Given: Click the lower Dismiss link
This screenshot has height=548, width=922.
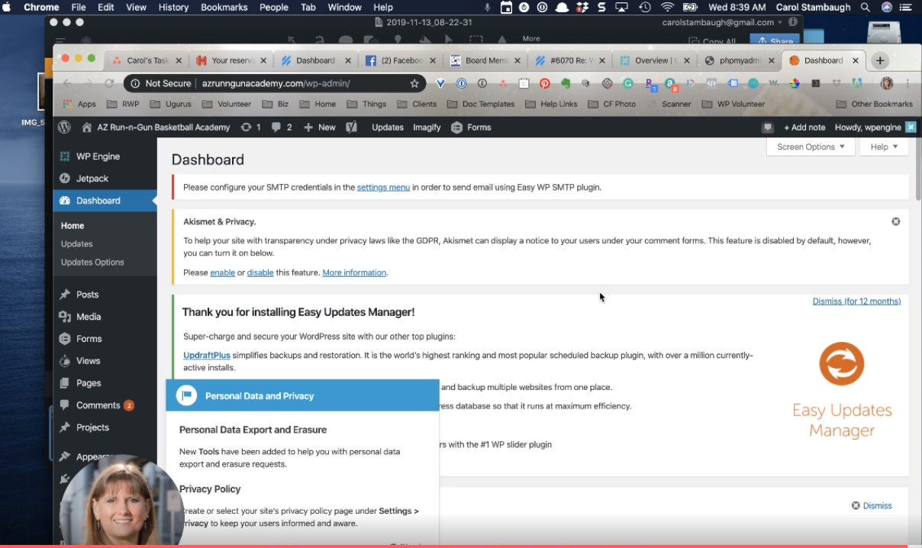Looking at the screenshot, I should pos(871,505).
